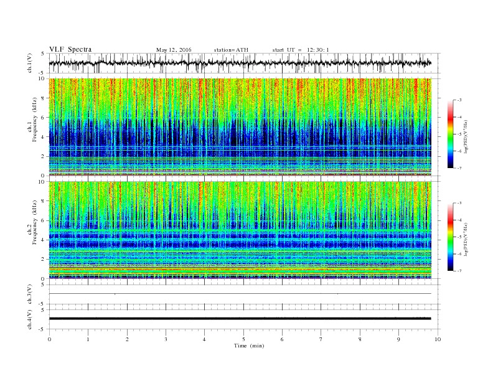
Task: Click the ch.1 spectrogram color scale bar
Action: 451,134
